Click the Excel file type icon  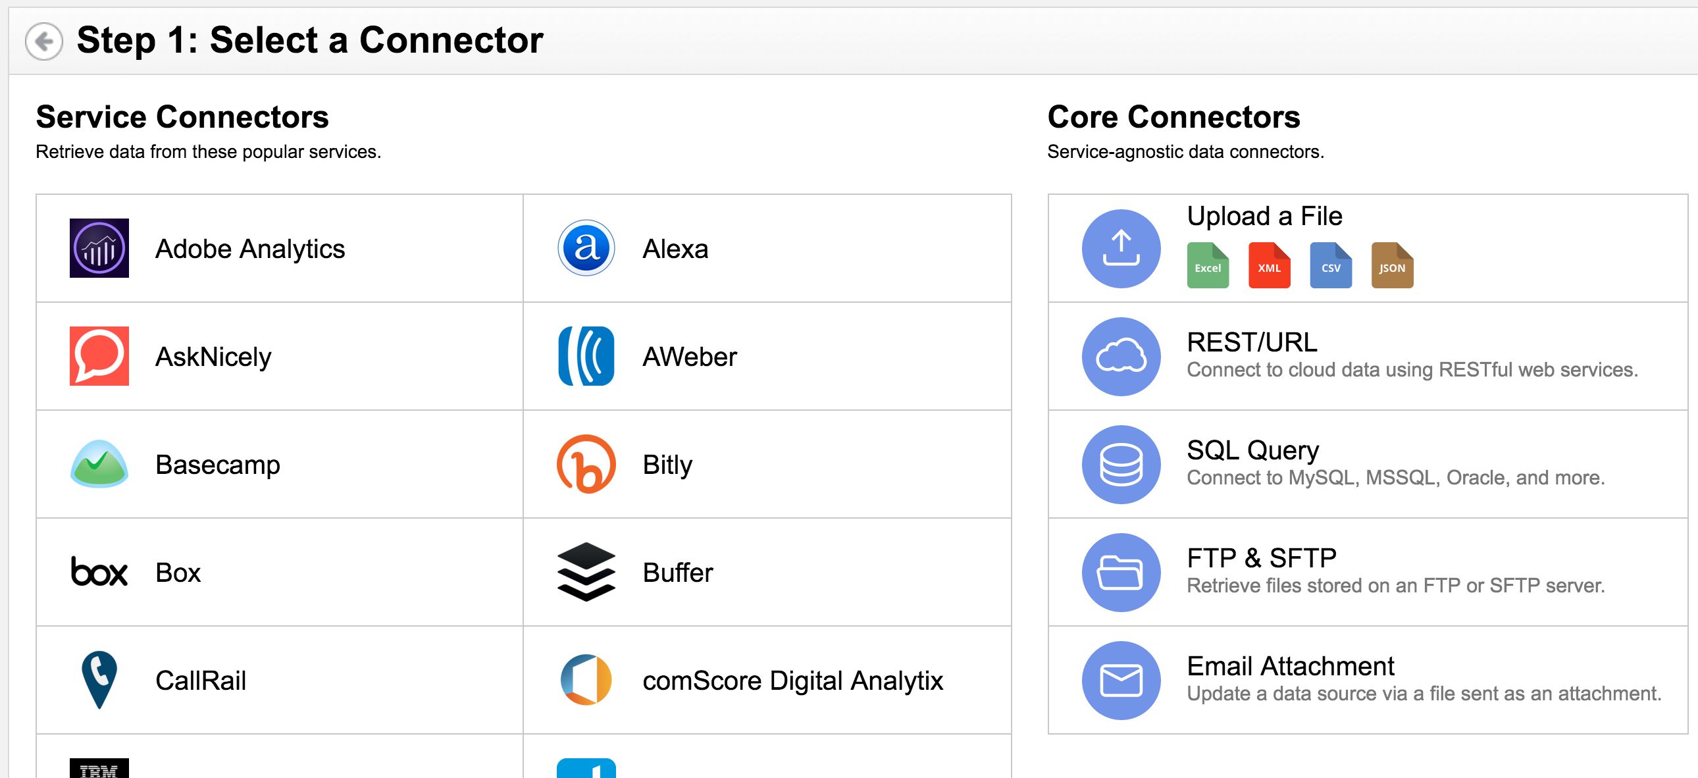pos(1208,265)
